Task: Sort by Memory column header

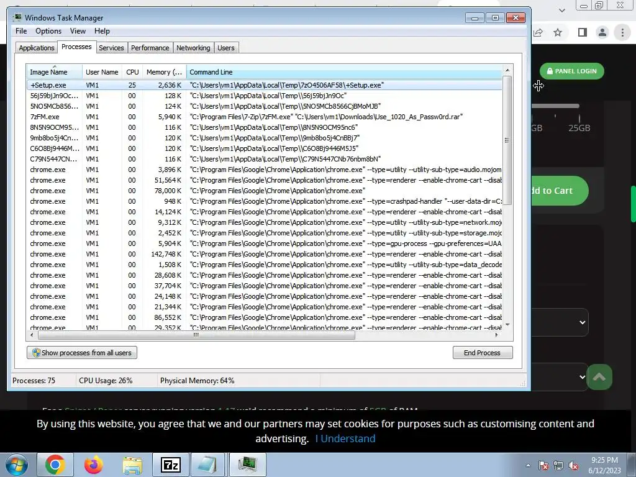Action: (164, 72)
